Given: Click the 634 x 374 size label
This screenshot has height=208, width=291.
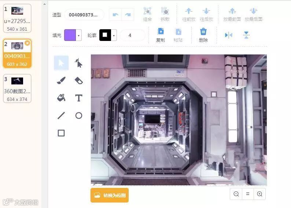Looking at the screenshot, I should [17, 99].
